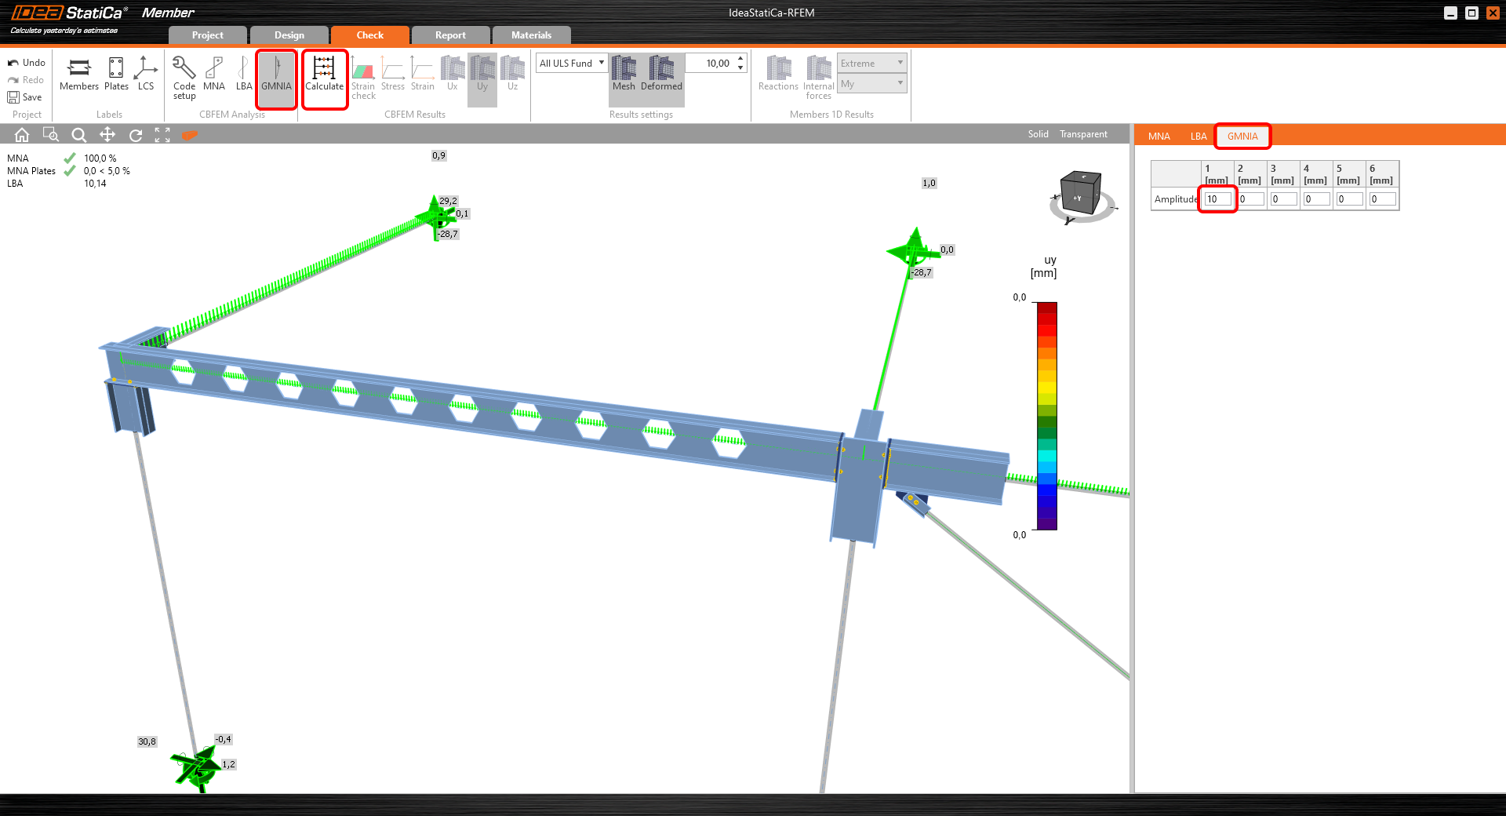Decrease deformation scale value
Image resolution: width=1506 pixels, height=816 pixels.
[x=740, y=68]
